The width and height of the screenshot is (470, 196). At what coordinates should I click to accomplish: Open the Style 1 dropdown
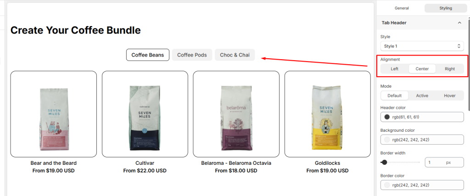click(422, 46)
